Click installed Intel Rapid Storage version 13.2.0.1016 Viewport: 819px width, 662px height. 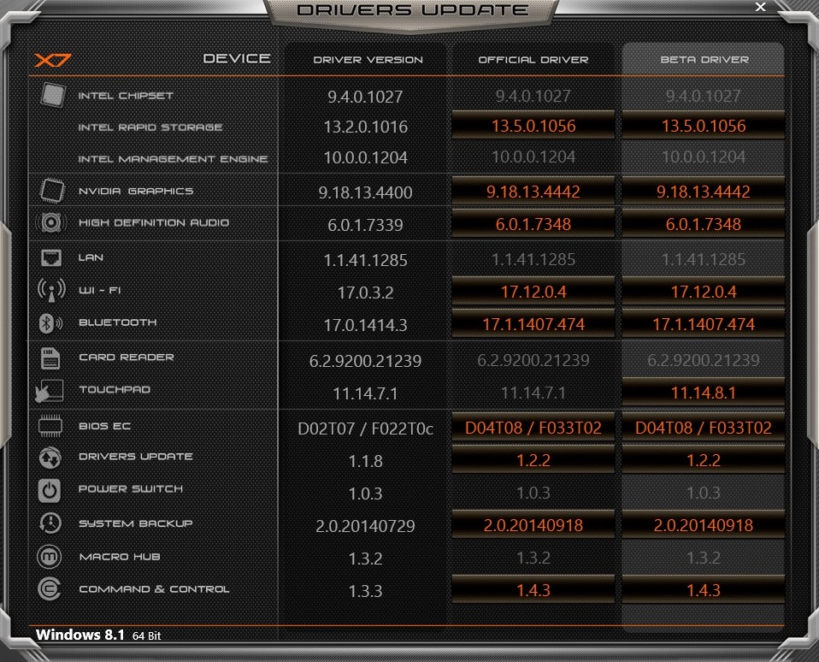coord(366,127)
